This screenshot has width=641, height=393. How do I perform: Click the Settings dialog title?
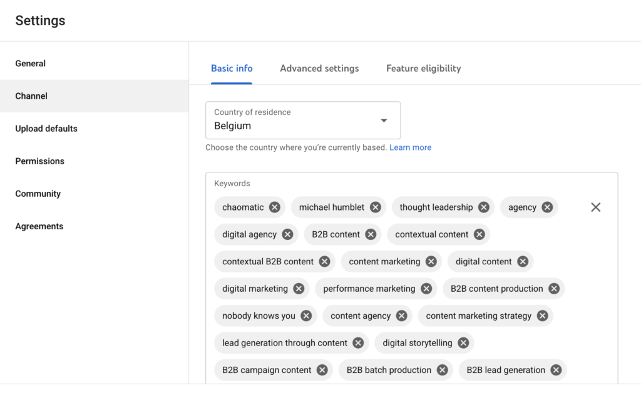tap(40, 21)
